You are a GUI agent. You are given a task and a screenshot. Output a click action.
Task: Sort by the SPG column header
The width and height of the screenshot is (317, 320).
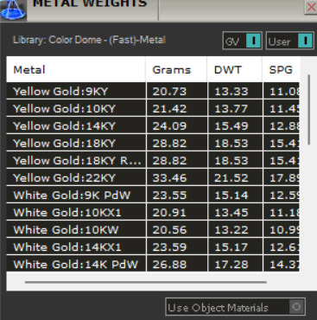(282, 69)
